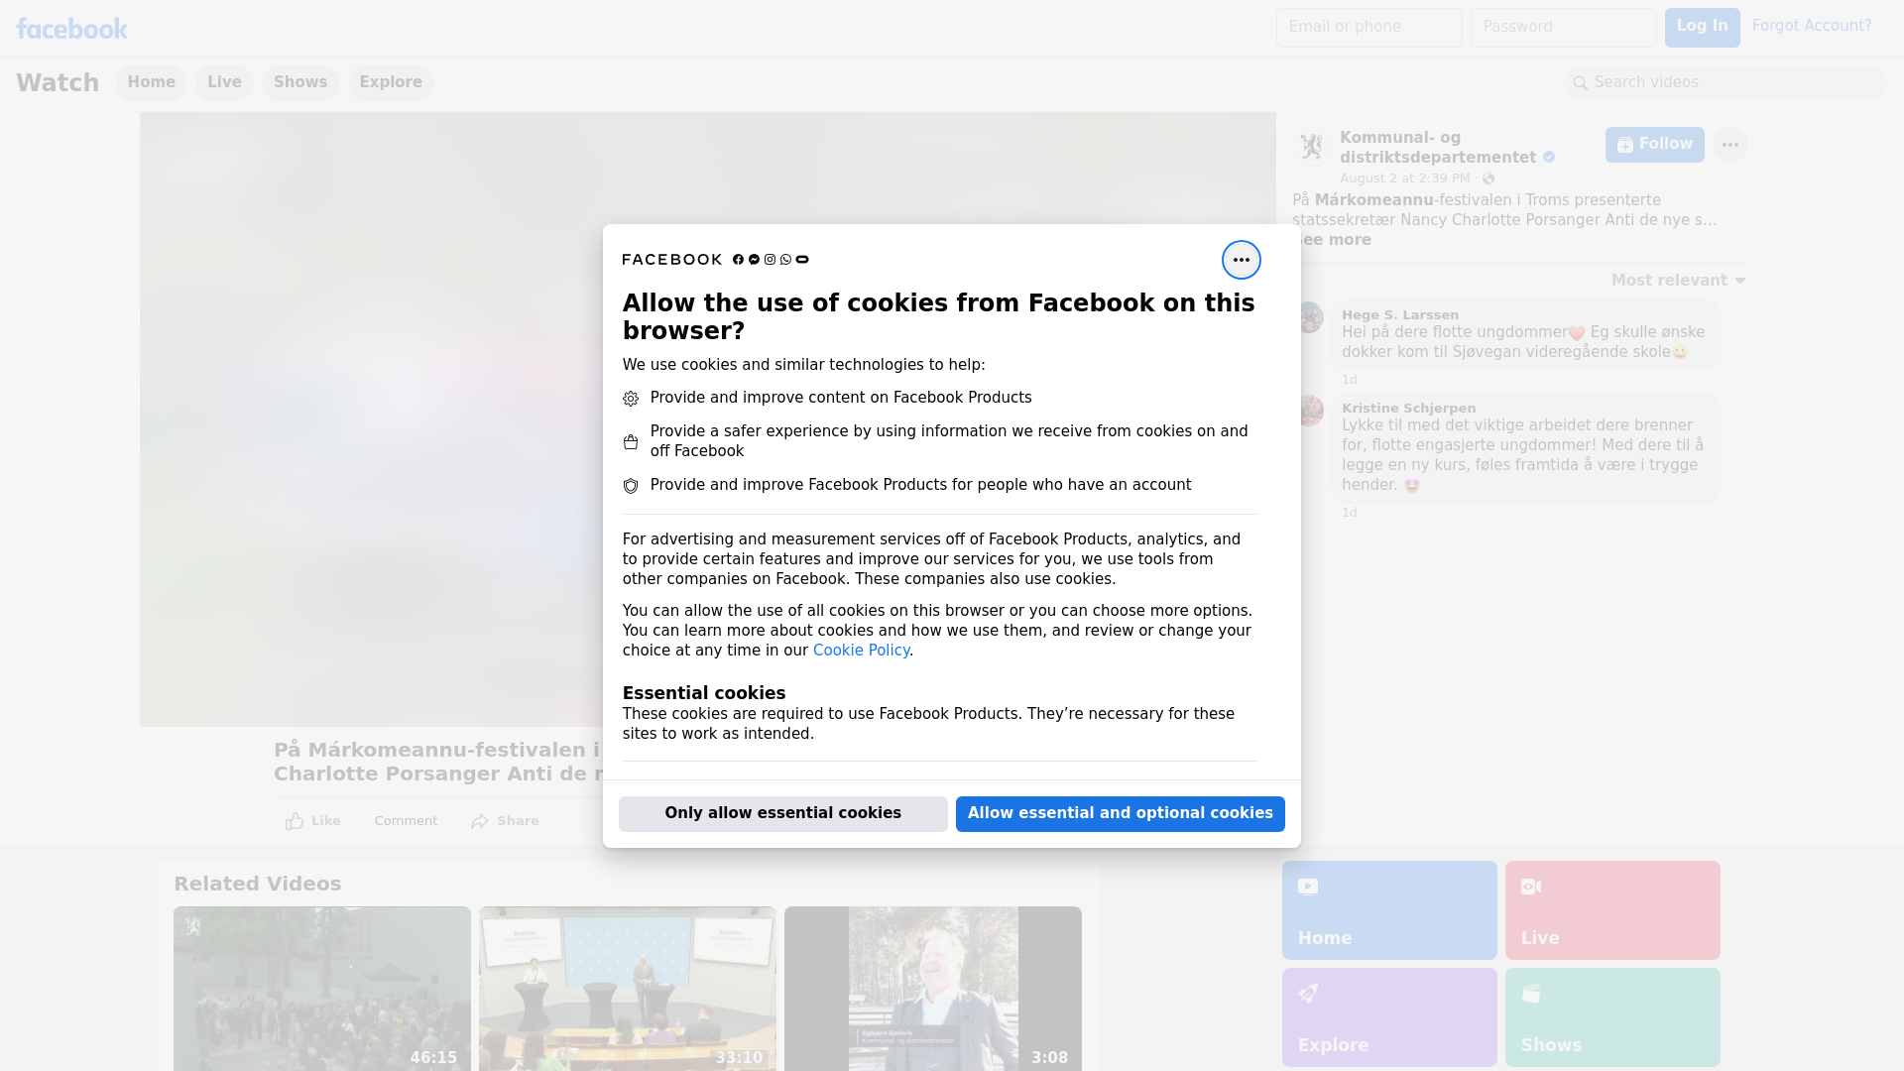Click the Log In button

1702,28
